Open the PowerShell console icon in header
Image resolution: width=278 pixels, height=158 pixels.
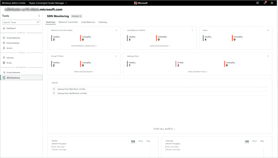coord(258,3)
